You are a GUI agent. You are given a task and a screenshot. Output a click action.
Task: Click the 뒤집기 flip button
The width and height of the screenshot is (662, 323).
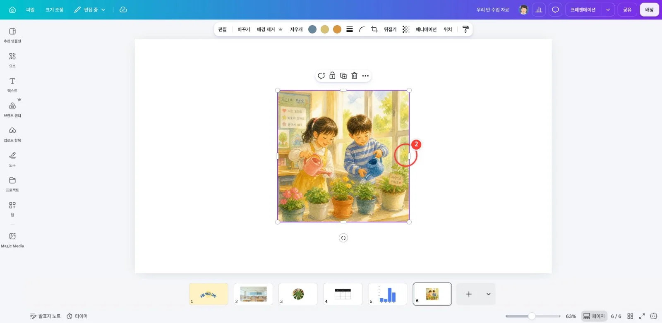pyautogui.click(x=390, y=29)
